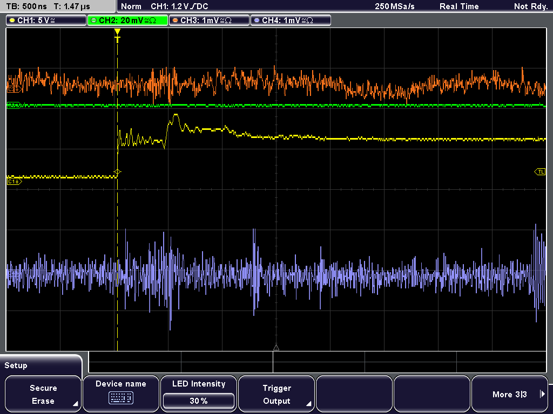553x414 pixels.
Task: Adjust the LED Intensity 30 % value
Action: click(199, 401)
